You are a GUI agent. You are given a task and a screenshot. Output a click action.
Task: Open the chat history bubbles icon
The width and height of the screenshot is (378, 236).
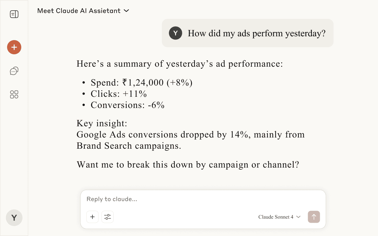click(14, 71)
